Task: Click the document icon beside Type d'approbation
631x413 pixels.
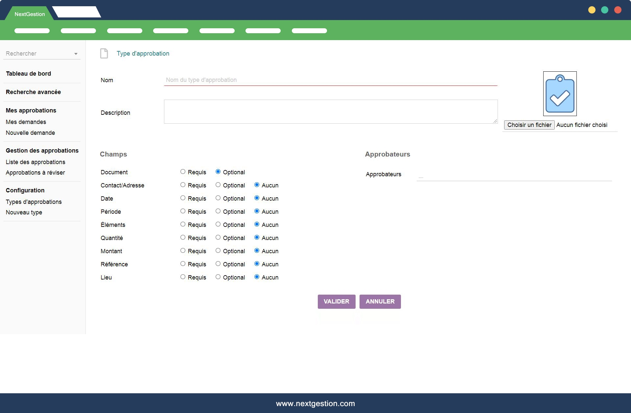Action: pyautogui.click(x=104, y=53)
